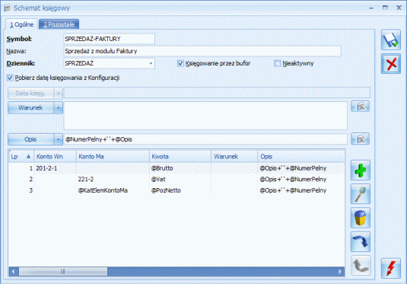This screenshot has height=284, width=407.
Task: Open the Dziennik dropdown list
Action: click(151, 63)
